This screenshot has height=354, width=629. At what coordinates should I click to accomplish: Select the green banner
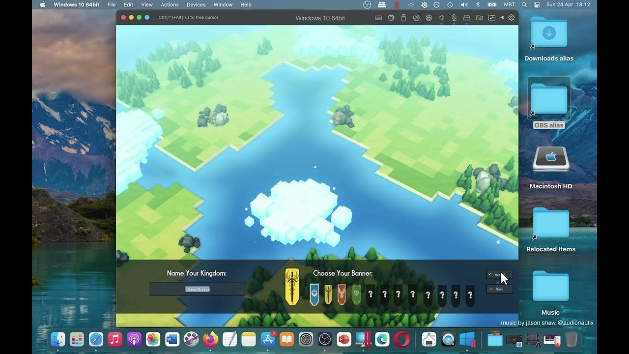click(356, 294)
